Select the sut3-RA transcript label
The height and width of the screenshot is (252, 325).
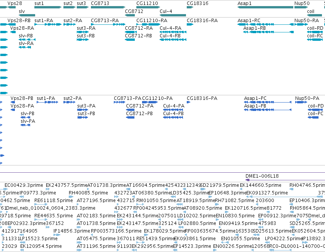[x=86, y=28]
